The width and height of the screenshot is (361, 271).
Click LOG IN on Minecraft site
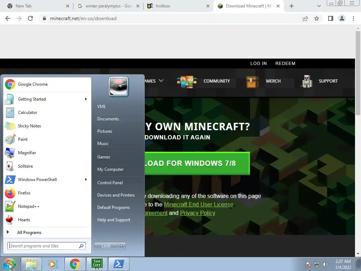click(x=258, y=64)
